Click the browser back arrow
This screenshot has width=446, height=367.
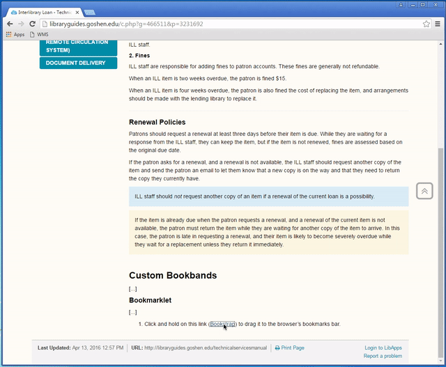(x=9, y=24)
